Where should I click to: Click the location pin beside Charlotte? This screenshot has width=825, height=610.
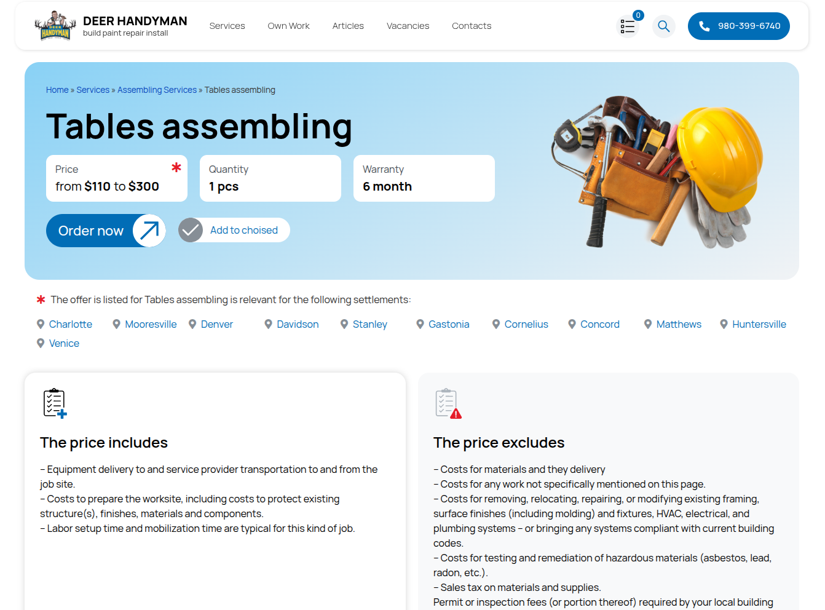[41, 324]
